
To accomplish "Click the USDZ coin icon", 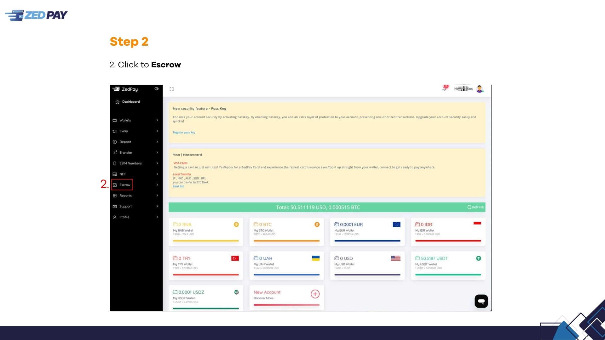I will tap(236, 292).
